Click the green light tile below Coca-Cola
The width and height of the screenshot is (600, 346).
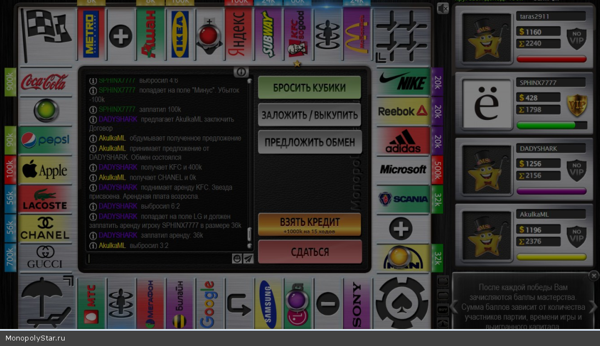point(46,111)
